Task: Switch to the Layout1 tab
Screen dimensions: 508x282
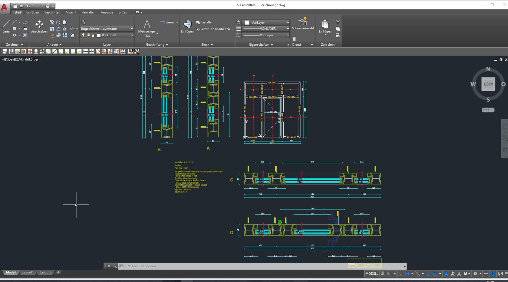Action: pyautogui.click(x=28, y=272)
